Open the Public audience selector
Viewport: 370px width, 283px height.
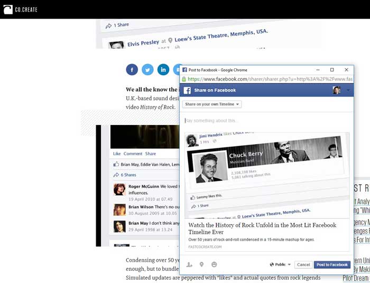[280, 264]
